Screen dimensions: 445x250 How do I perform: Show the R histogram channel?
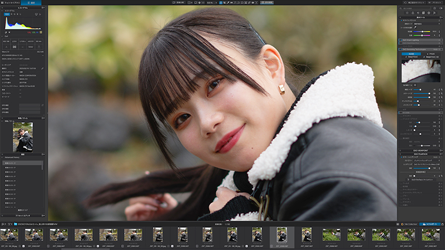tap(12, 14)
